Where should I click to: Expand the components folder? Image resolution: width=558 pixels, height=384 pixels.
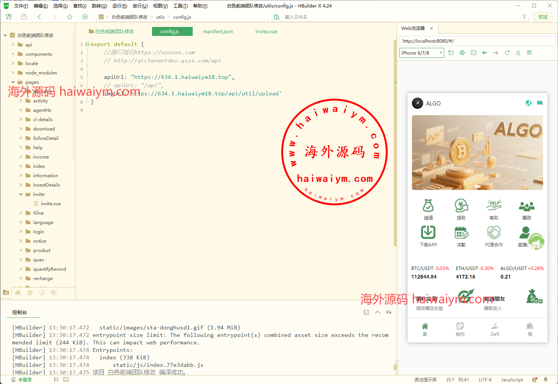point(13,54)
